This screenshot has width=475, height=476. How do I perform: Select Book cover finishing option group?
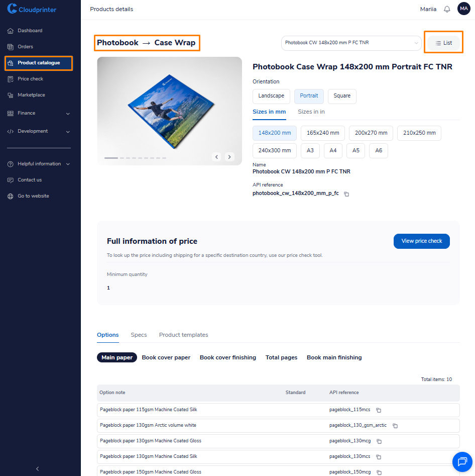coord(228,357)
